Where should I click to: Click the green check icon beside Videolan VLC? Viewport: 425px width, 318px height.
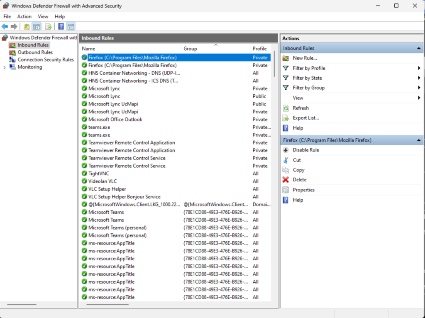coord(84,181)
